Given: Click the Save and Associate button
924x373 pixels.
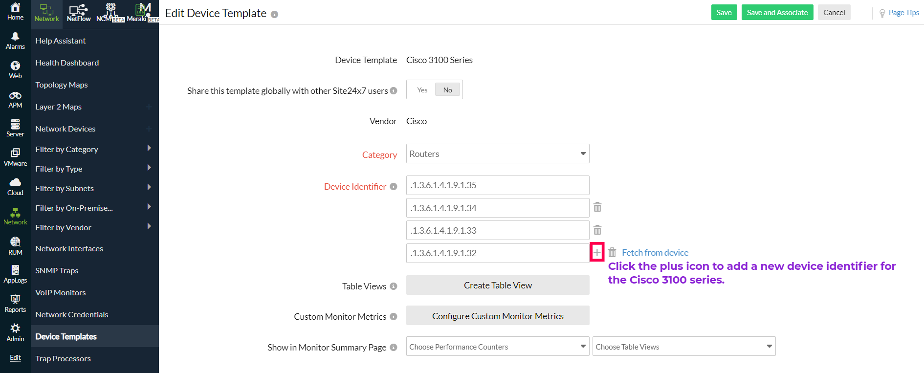Looking at the screenshot, I should pyautogui.click(x=777, y=13).
